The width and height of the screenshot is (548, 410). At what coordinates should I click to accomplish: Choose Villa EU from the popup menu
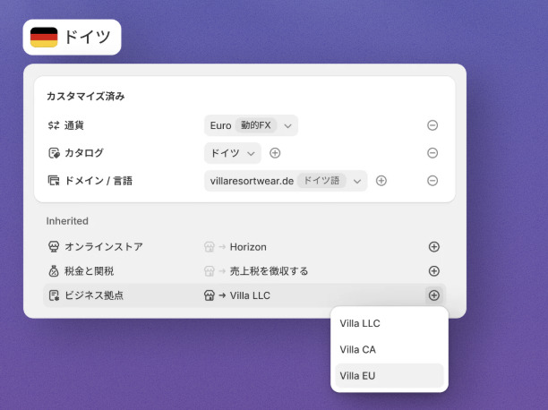(x=389, y=376)
